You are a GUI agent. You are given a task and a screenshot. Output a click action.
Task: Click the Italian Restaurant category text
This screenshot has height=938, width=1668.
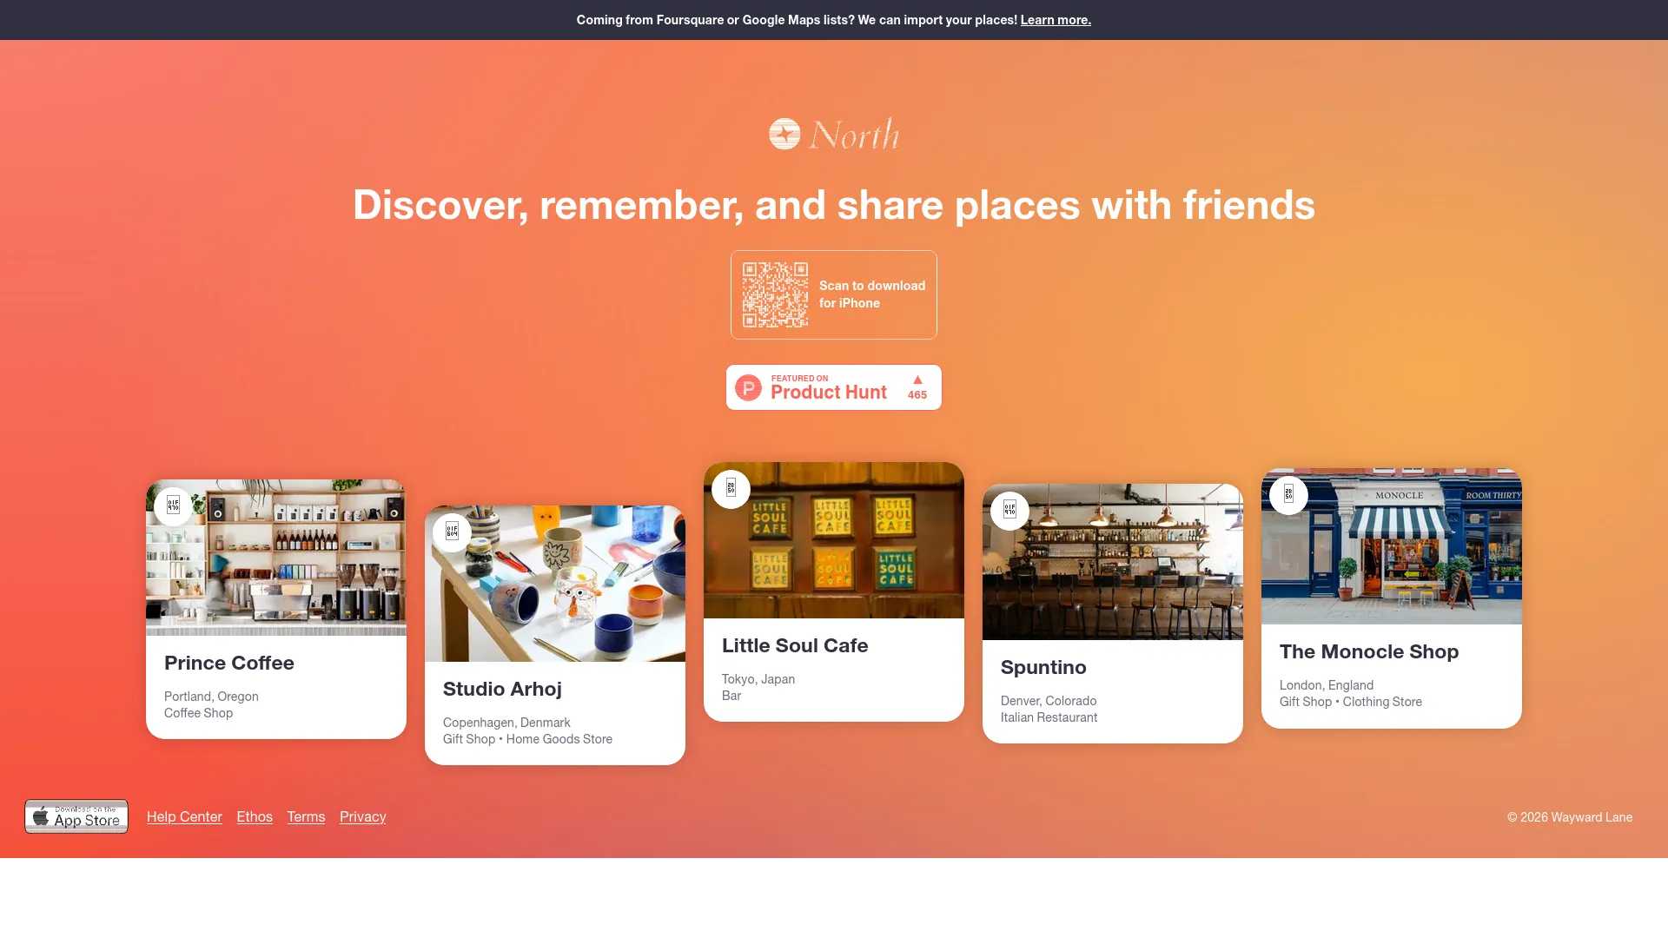click(x=1049, y=717)
